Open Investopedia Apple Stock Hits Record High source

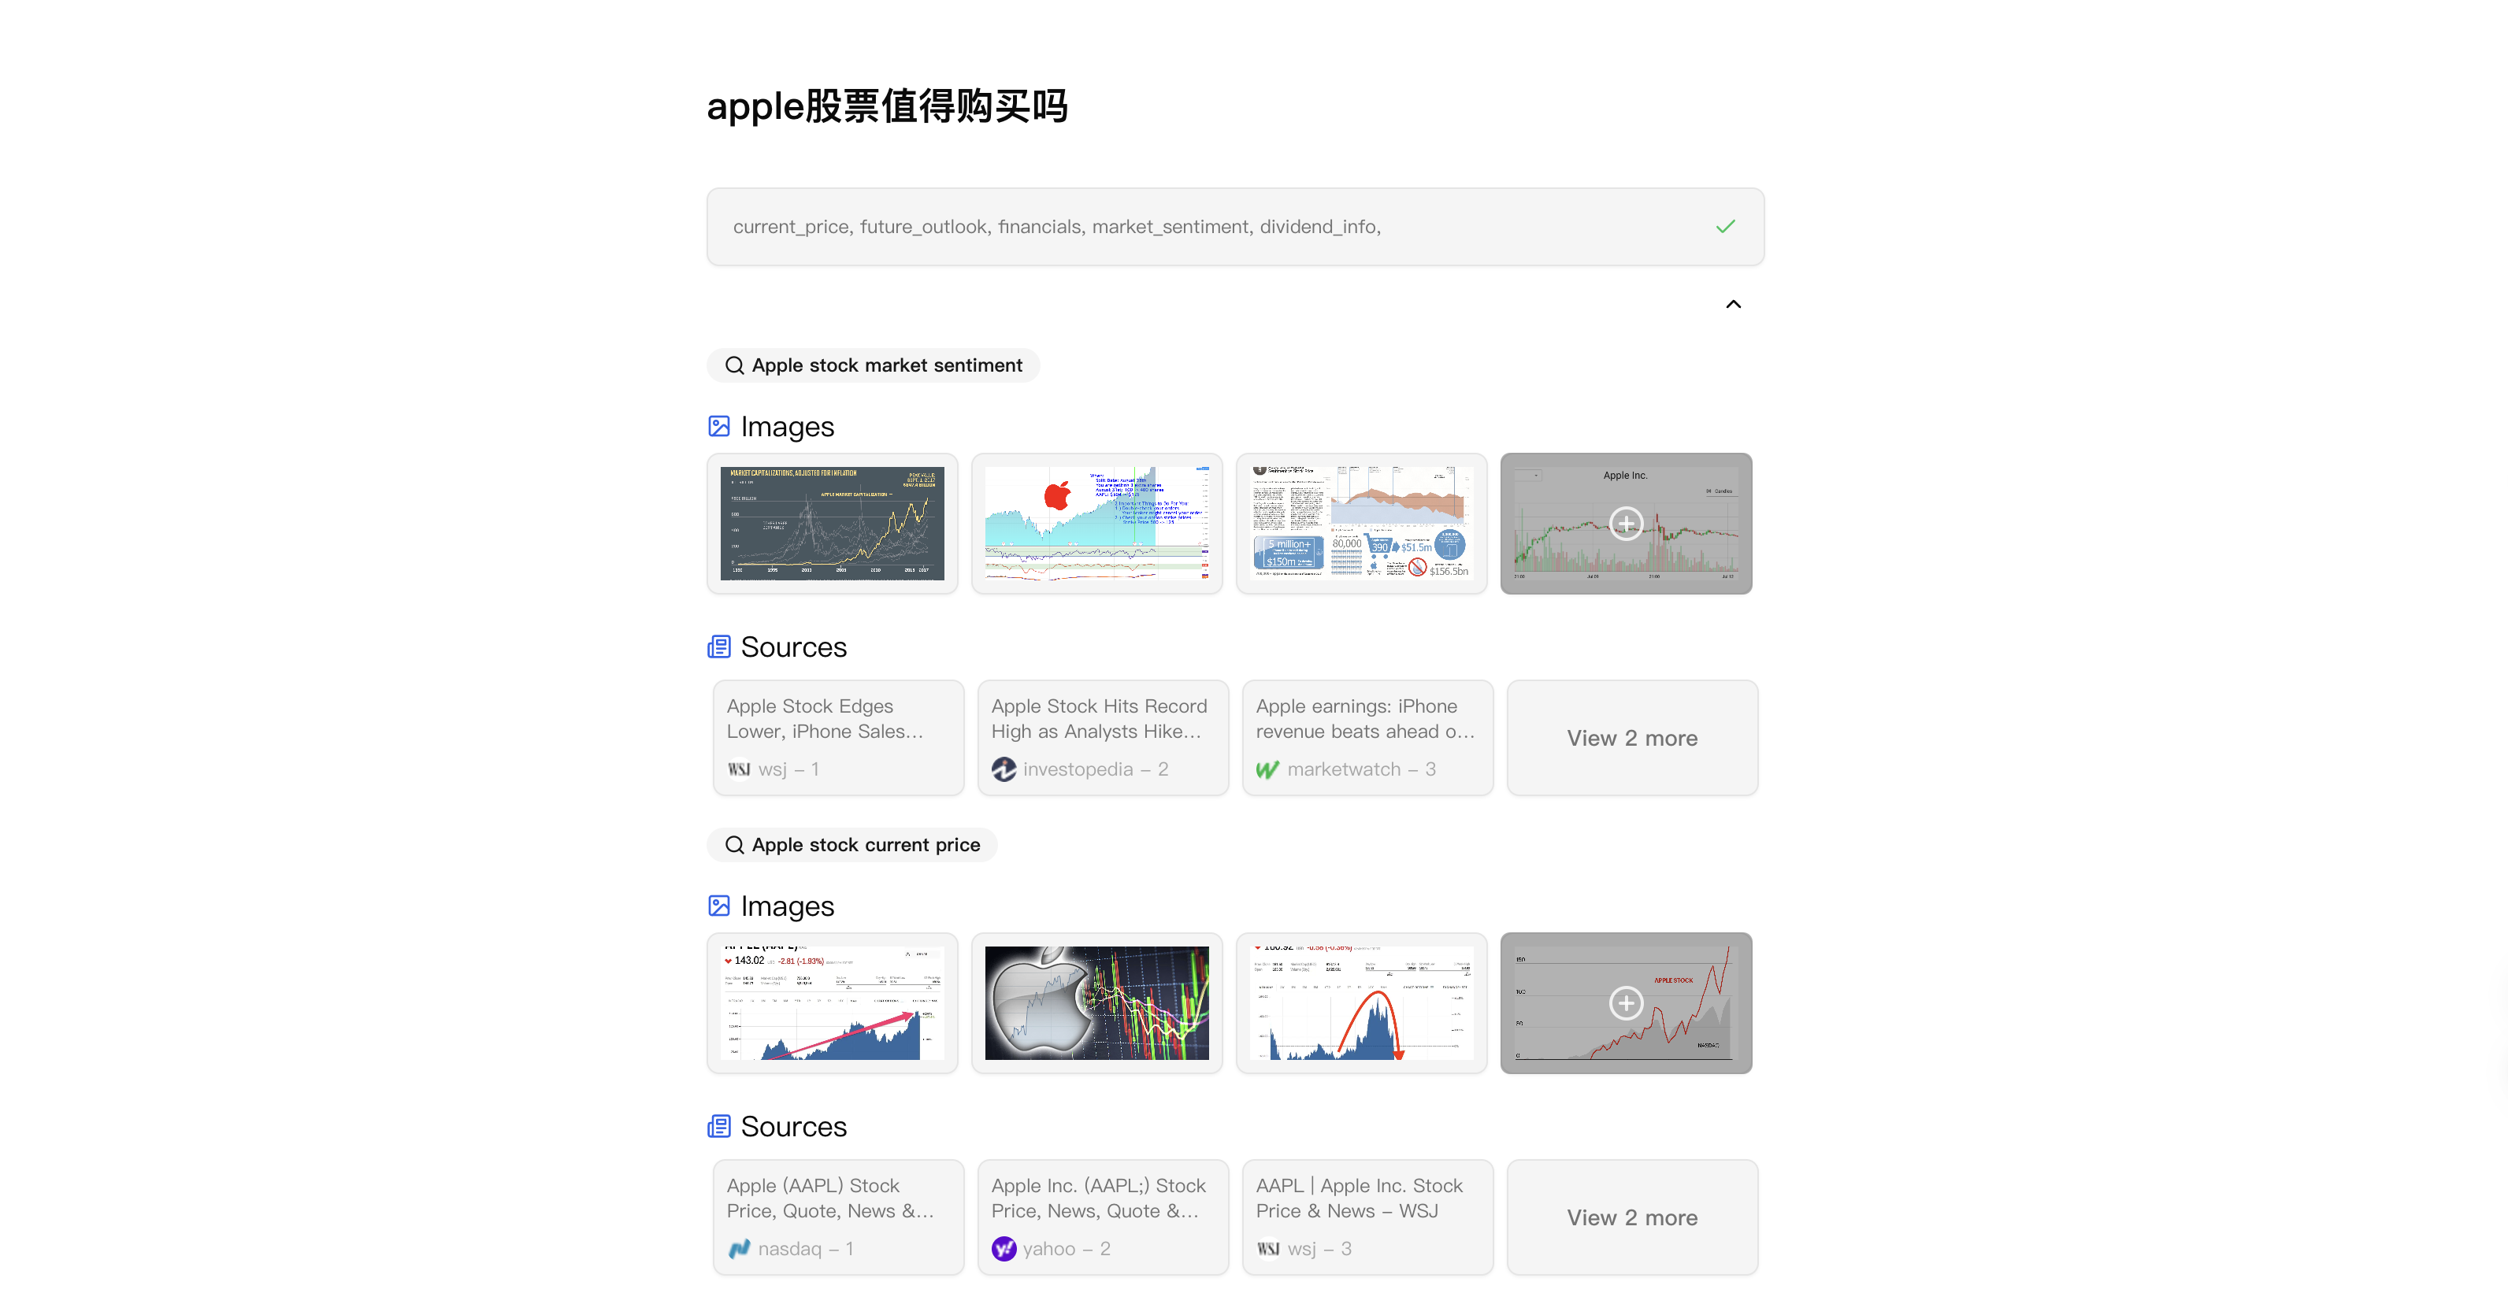tap(1102, 737)
